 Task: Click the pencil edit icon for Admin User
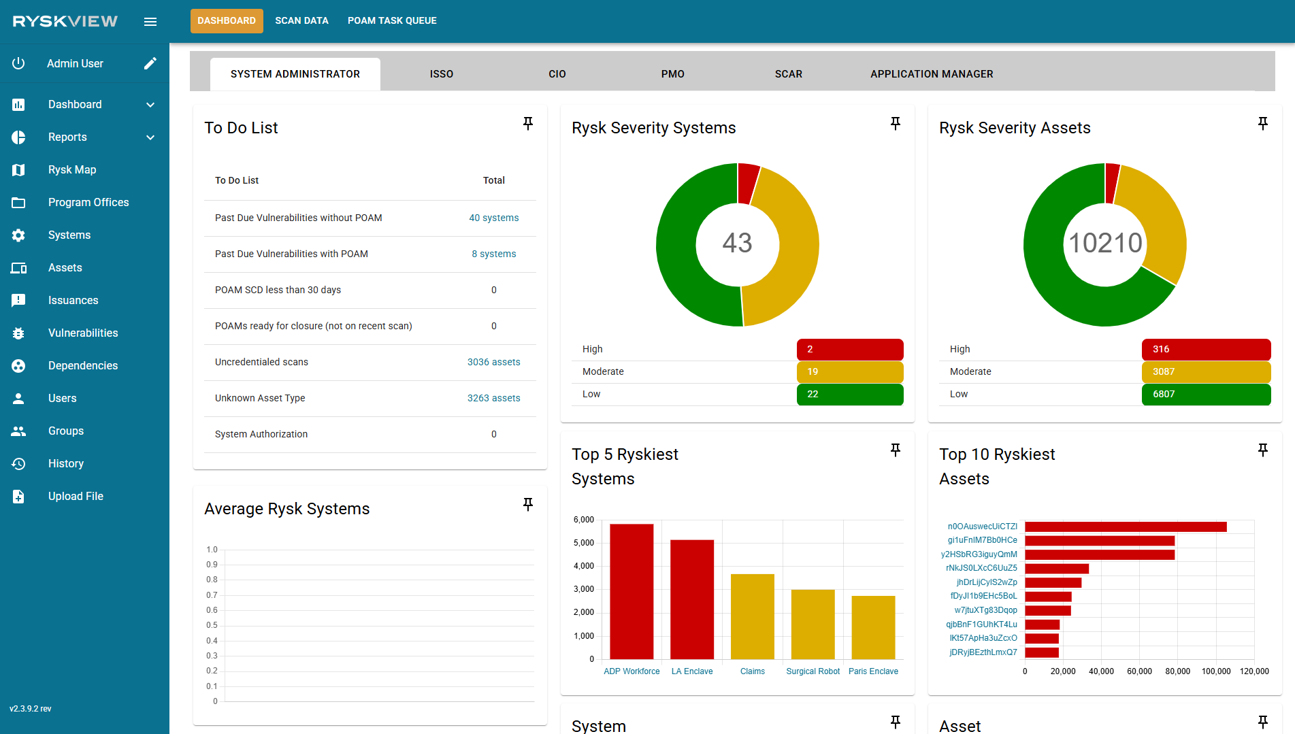(x=150, y=63)
